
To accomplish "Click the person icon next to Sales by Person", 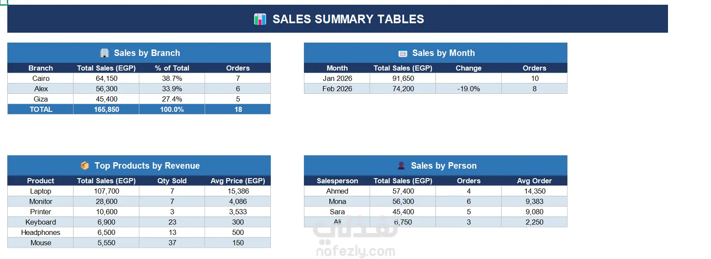I will [x=401, y=166].
